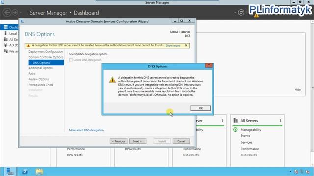Click the Server Manager refresh icon

241,13
